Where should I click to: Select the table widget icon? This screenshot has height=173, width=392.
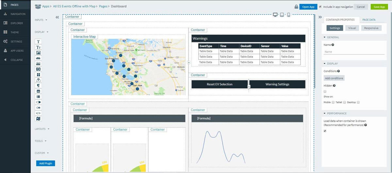[x=39, y=91]
